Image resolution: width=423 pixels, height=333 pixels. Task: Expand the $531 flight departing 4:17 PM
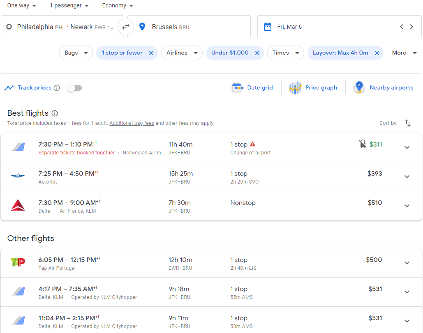(407, 292)
